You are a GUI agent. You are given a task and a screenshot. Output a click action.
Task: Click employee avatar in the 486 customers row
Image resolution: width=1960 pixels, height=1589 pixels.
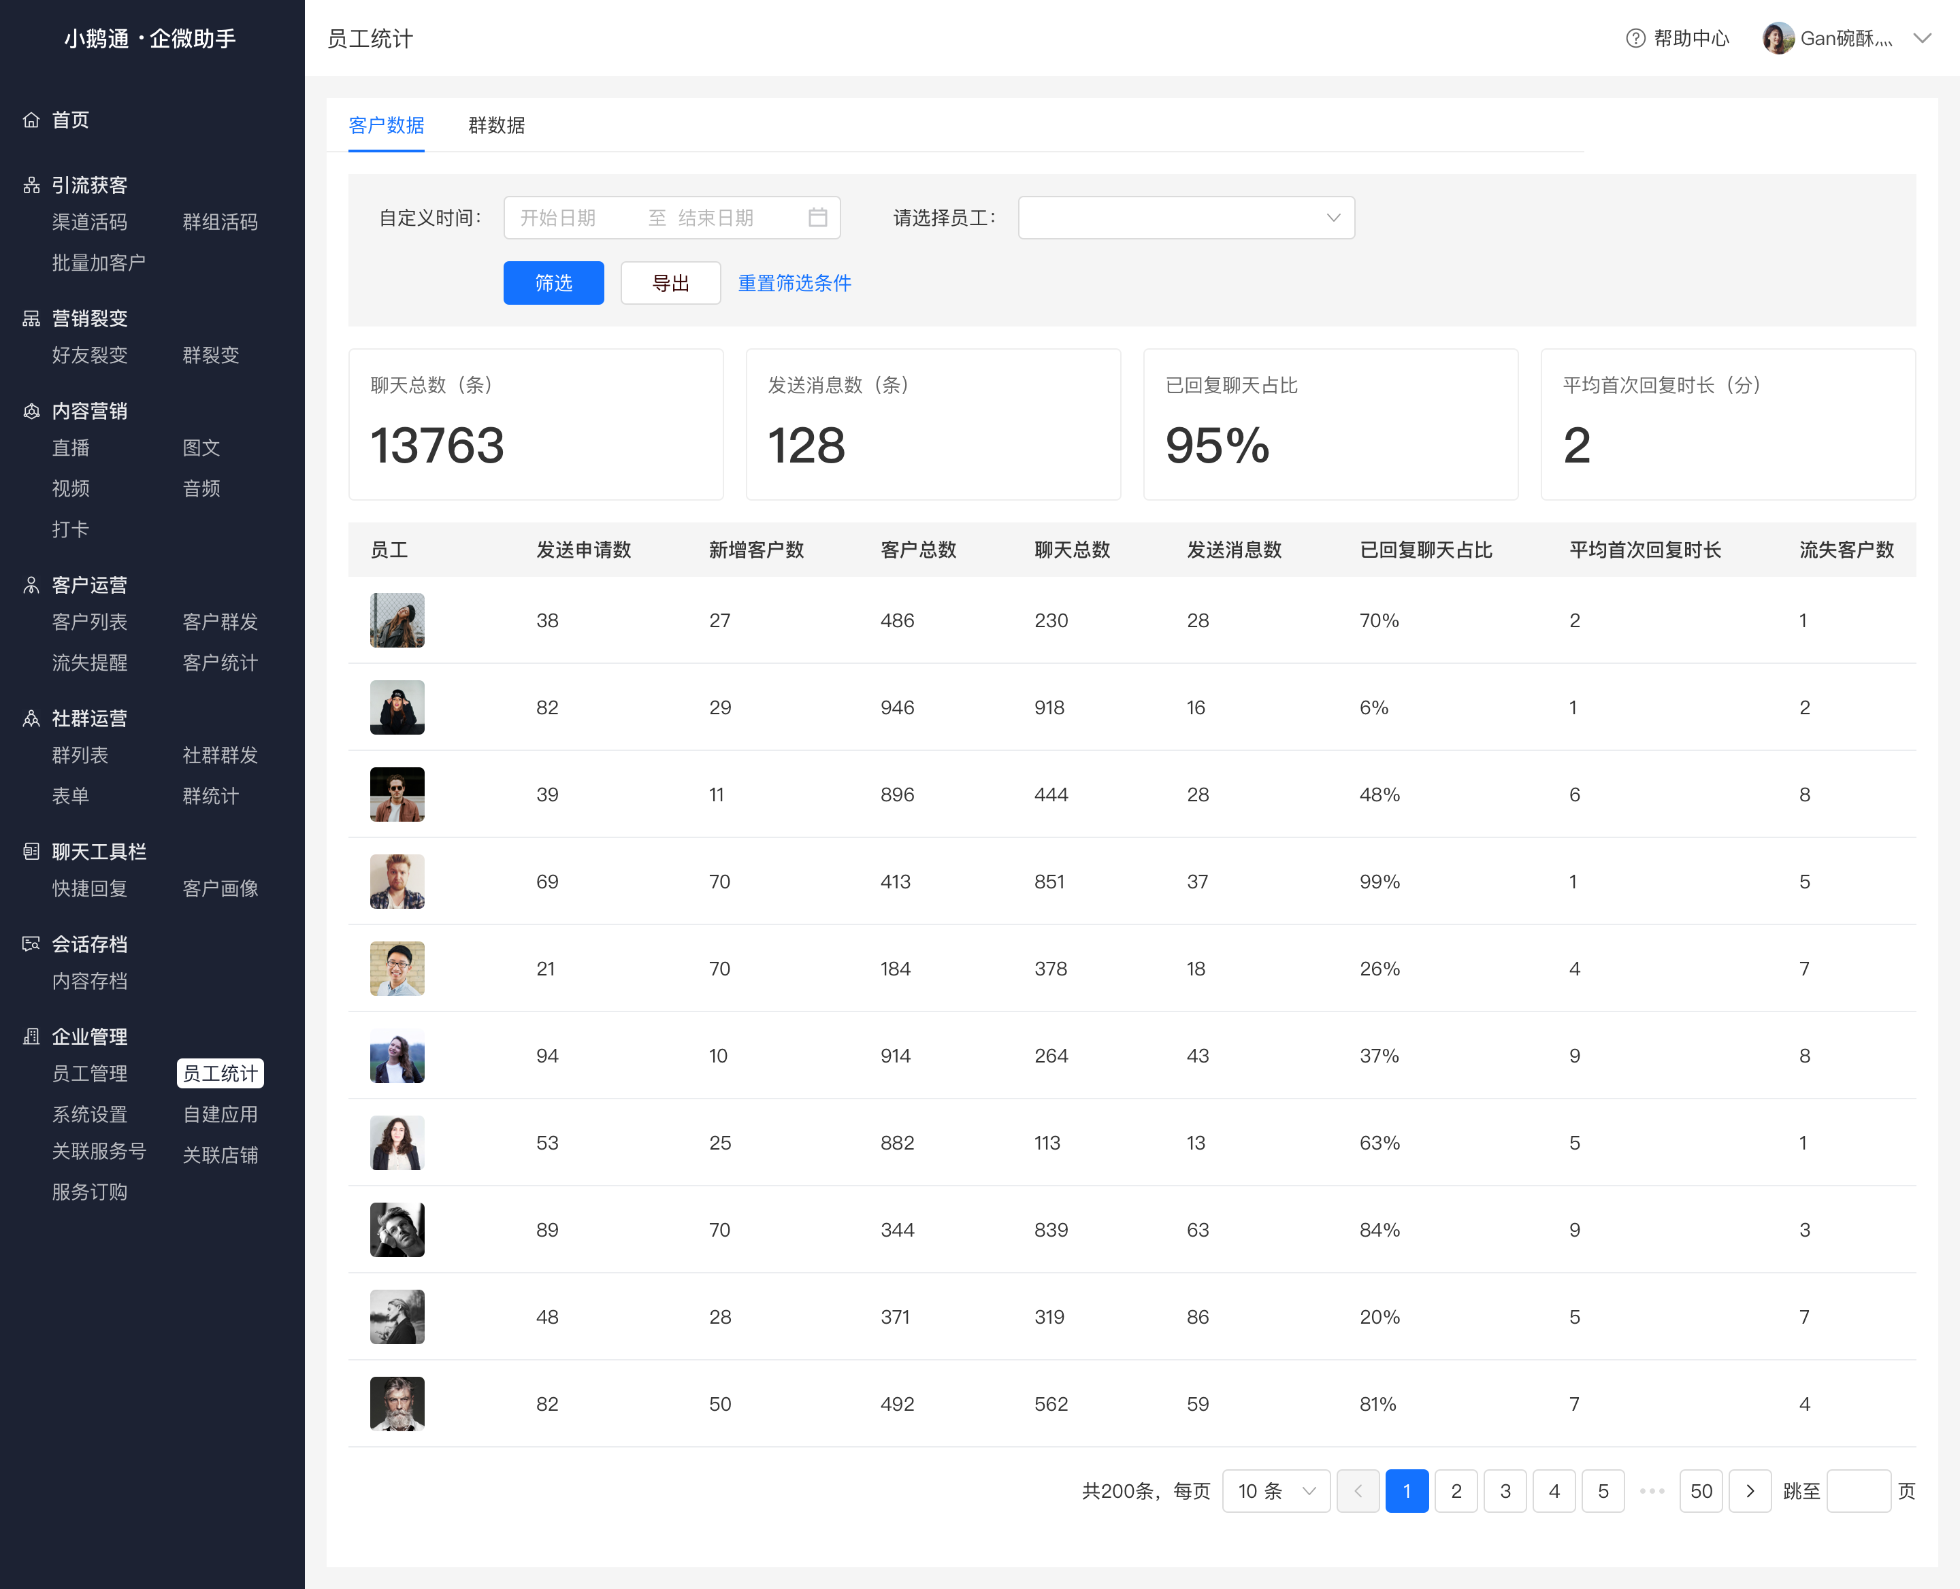(x=397, y=620)
